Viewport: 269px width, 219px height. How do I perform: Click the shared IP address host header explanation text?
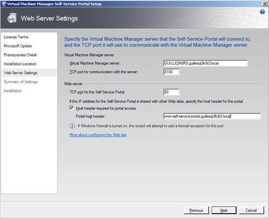click(x=157, y=101)
